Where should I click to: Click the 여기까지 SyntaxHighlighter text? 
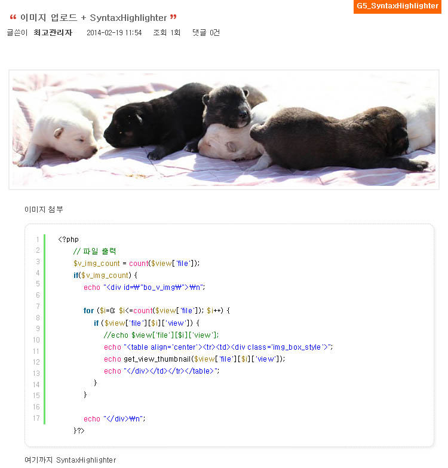click(x=70, y=460)
